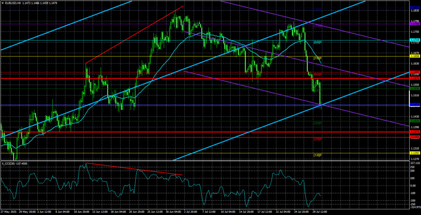Image resolution: width=421 pixels, height=215 pixels.
Task: Click the arrow before the EURUSD,H4 title
Action: tap(3, 2)
